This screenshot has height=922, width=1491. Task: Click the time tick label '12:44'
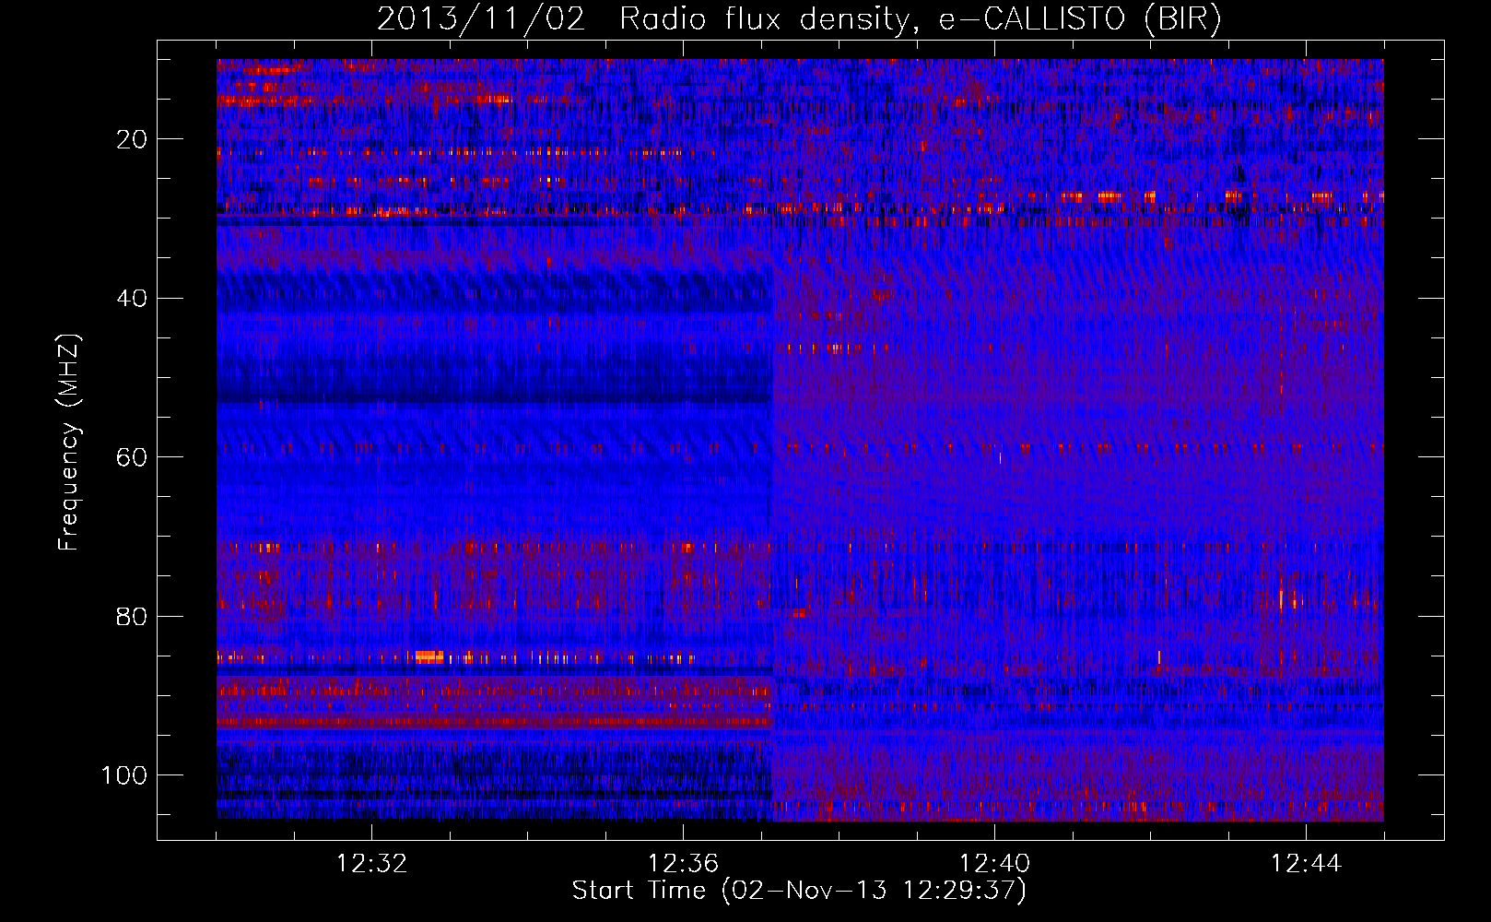(x=1306, y=864)
